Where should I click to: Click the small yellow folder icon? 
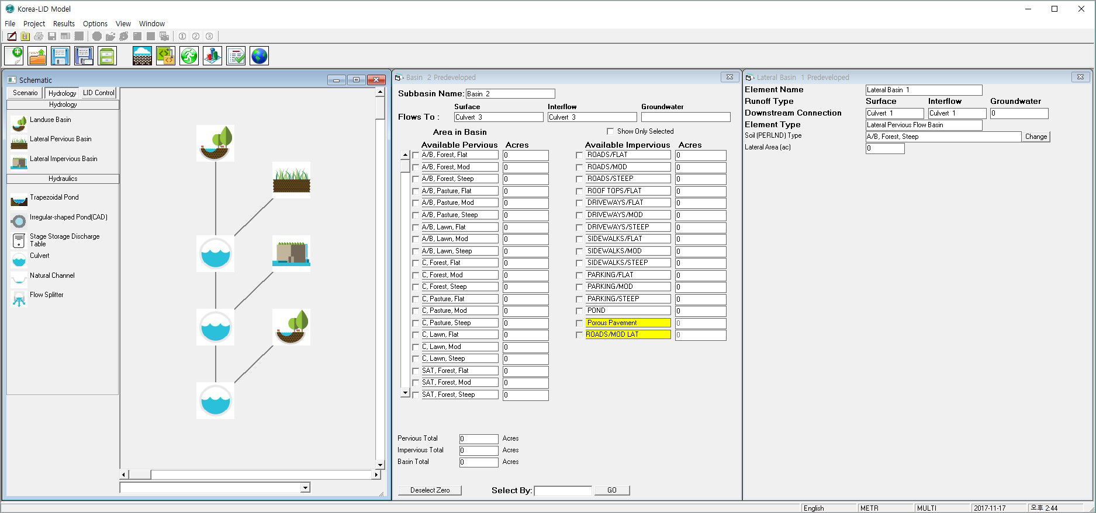pos(25,36)
